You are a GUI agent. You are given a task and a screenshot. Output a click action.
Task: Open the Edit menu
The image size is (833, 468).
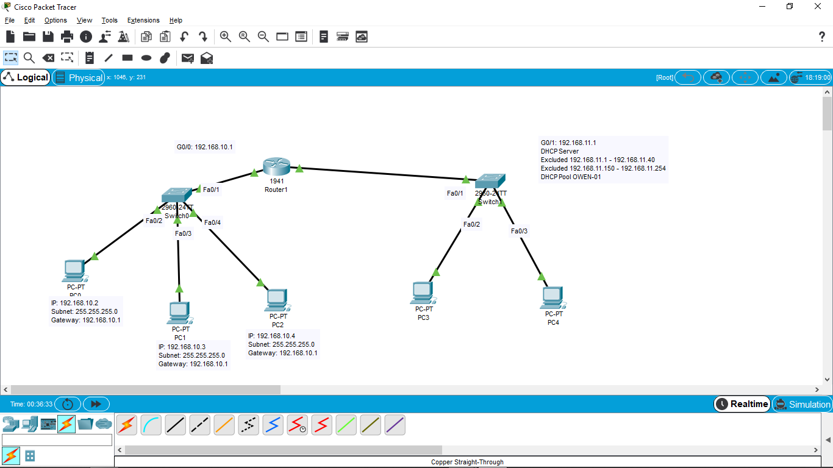[x=30, y=20]
